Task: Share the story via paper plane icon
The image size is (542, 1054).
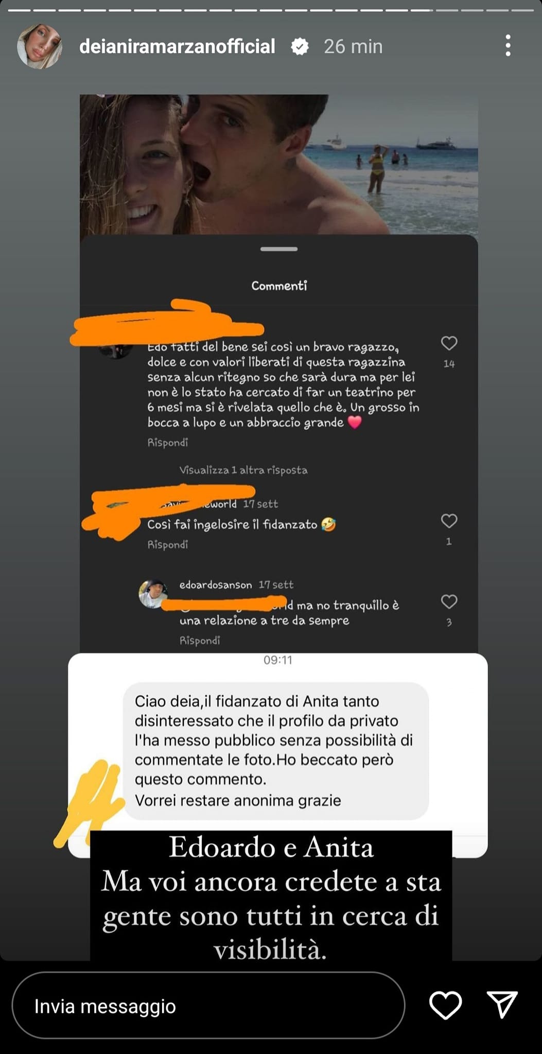Action: (502, 1005)
